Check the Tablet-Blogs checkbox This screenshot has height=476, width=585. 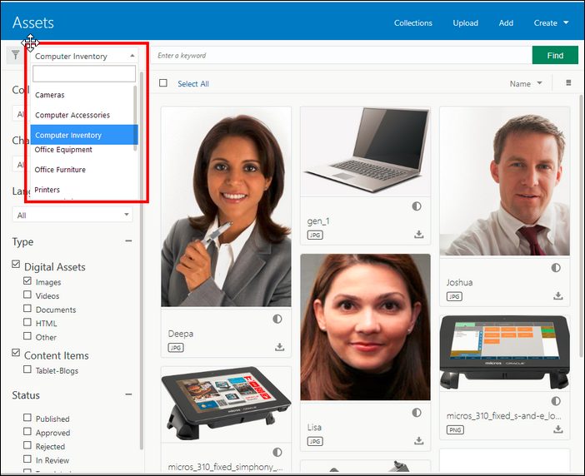tap(27, 369)
